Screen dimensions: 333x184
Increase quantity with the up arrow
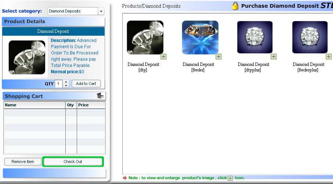pyautogui.click(x=66, y=82)
